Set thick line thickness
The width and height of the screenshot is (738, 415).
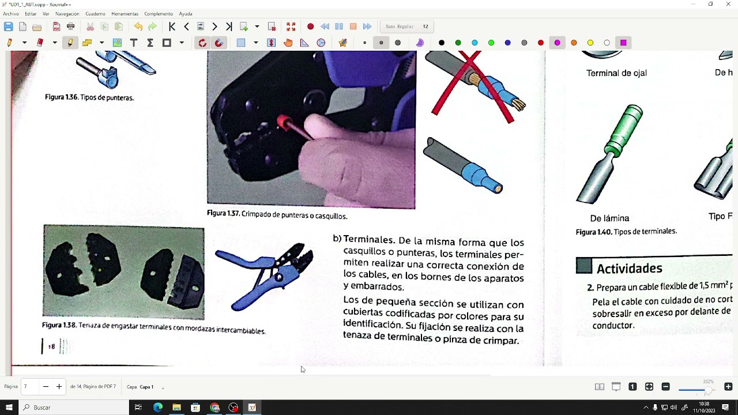coord(398,43)
